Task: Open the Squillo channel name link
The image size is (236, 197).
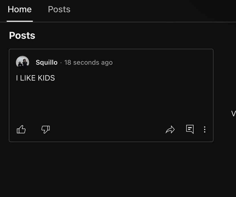Action: pos(46,63)
